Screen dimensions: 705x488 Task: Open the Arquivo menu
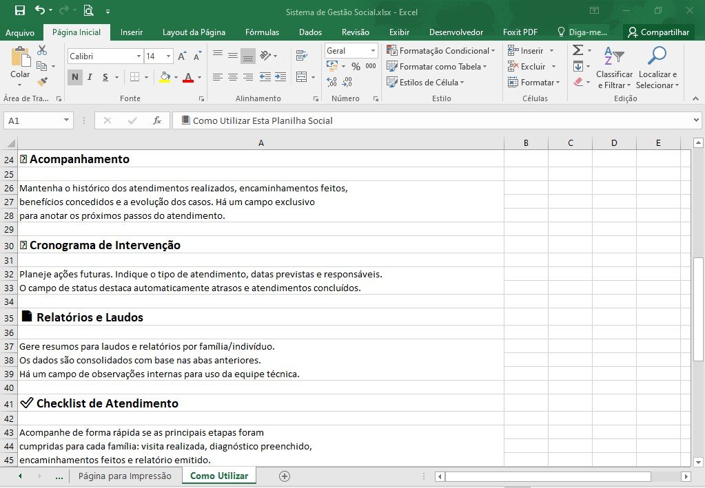point(20,32)
